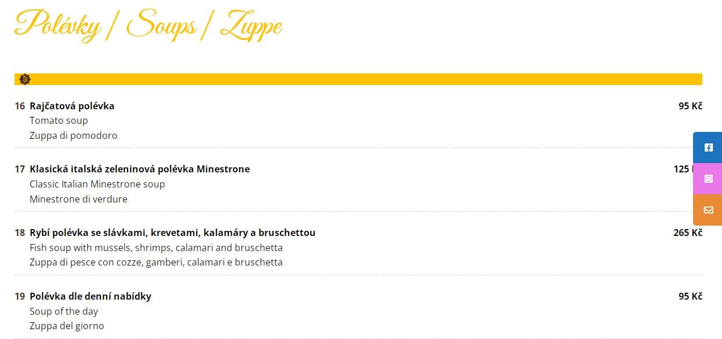Click the Polévky / Soups / Zuppe heading
This screenshot has height=339, width=722.
click(148, 26)
